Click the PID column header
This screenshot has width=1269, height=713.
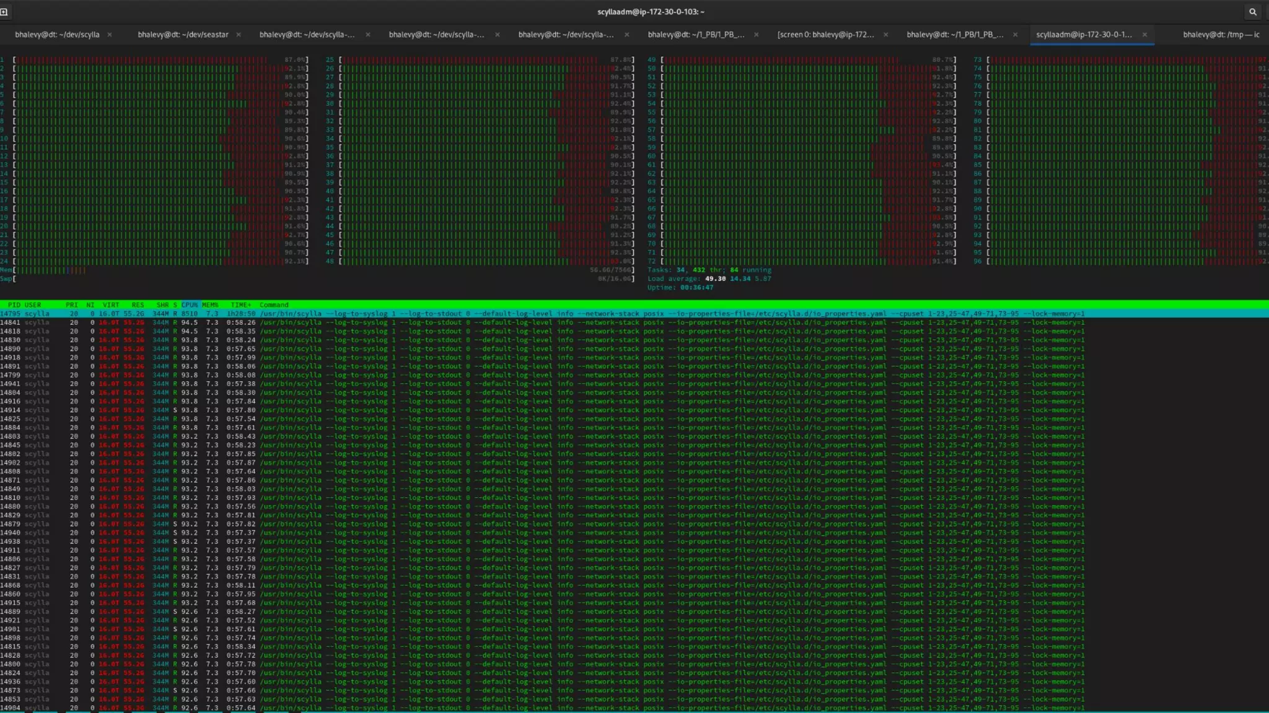[14, 305]
